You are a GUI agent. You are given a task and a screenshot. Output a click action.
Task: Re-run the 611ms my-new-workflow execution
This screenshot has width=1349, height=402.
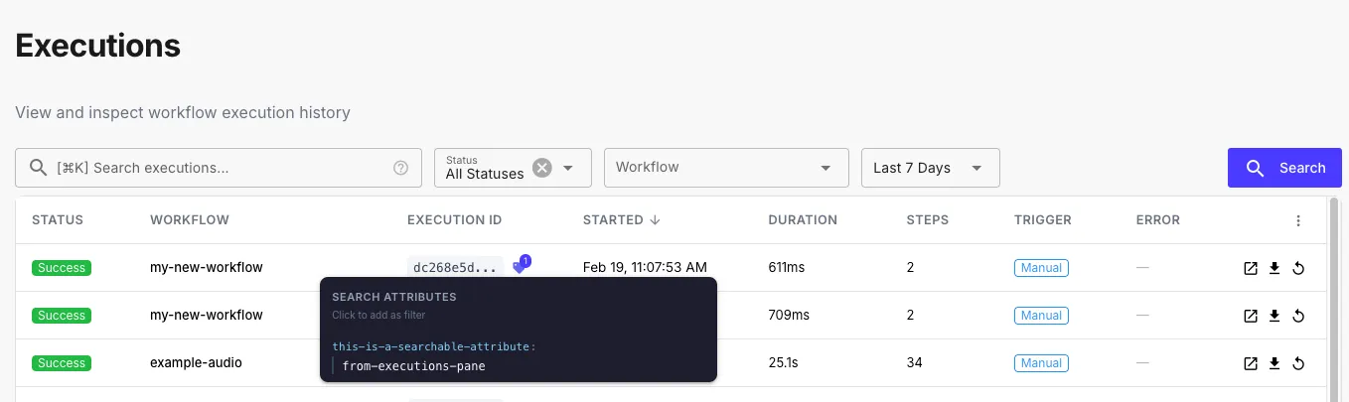pos(1298,268)
